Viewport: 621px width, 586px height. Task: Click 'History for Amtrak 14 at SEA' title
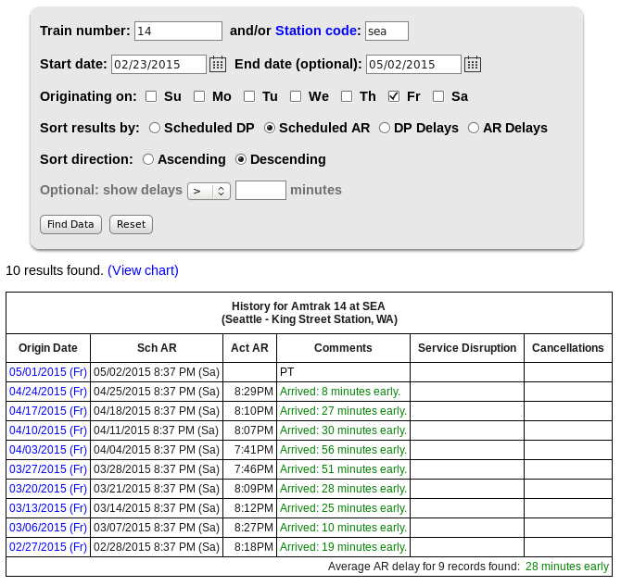[x=308, y=305]
